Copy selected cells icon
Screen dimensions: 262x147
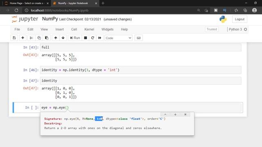[39, 38]
